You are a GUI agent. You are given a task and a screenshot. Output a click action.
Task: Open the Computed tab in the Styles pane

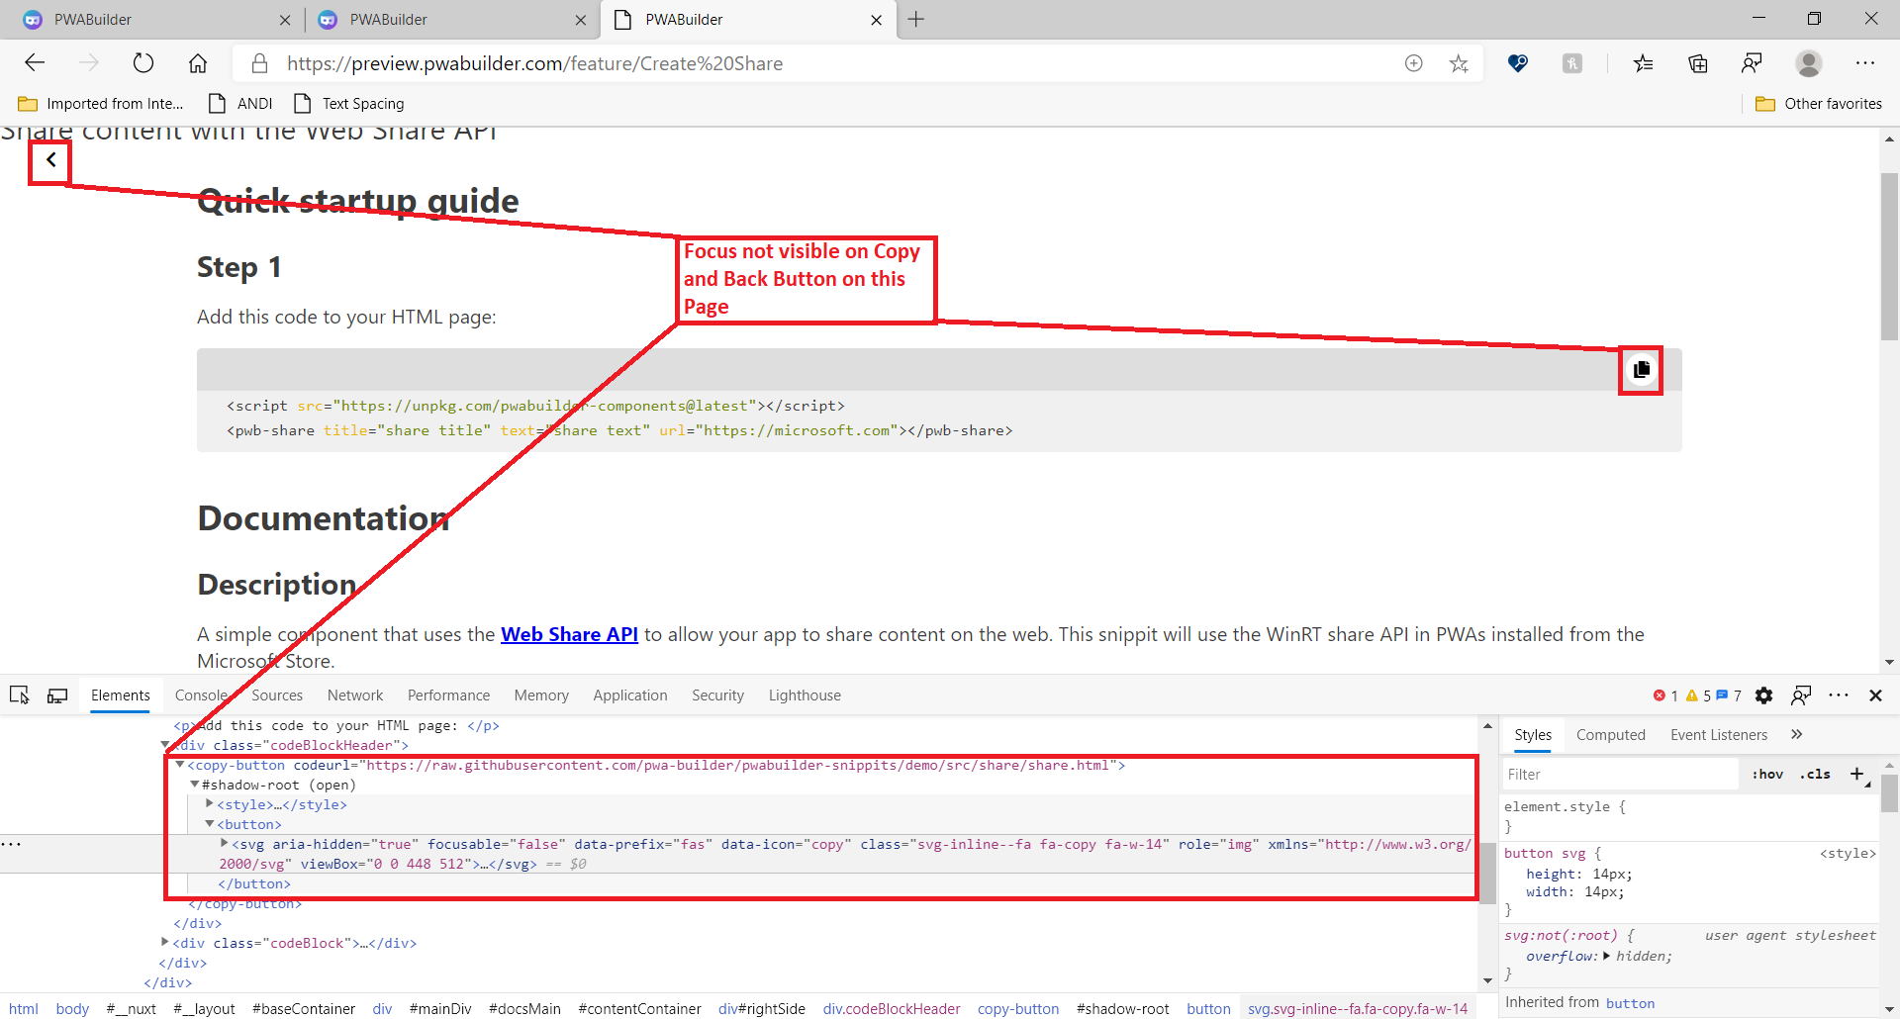[x=1610, y=734]
